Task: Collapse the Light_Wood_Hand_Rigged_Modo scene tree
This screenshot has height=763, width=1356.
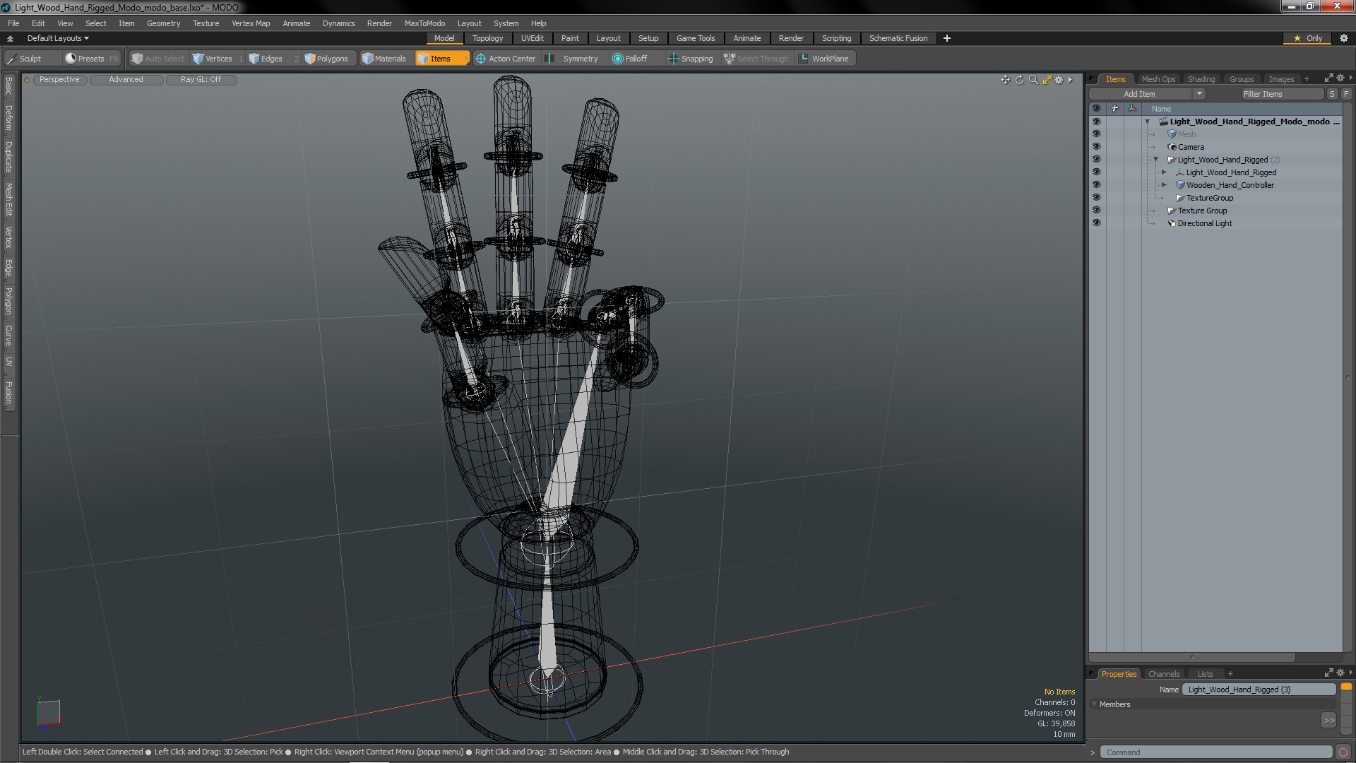Action: [1148, 122]
